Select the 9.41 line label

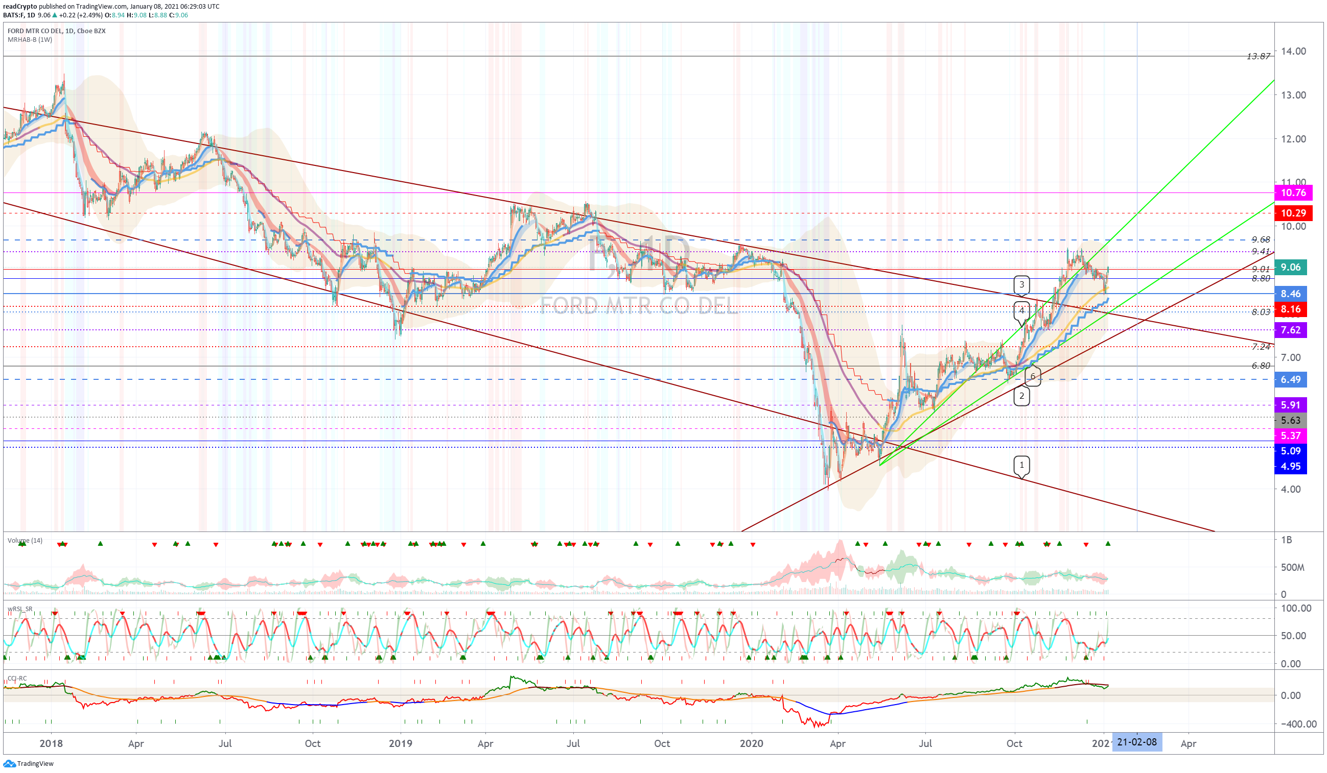[1261, 252]
